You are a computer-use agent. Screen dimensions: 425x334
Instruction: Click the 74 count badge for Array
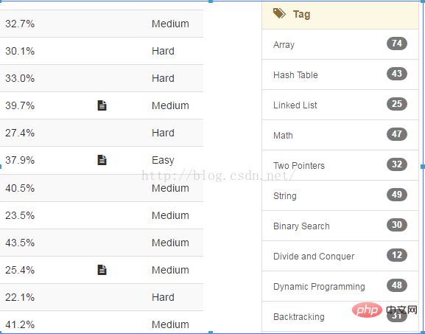397,44
